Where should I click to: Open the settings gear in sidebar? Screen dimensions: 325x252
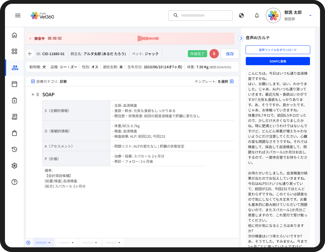click(14, 166)
